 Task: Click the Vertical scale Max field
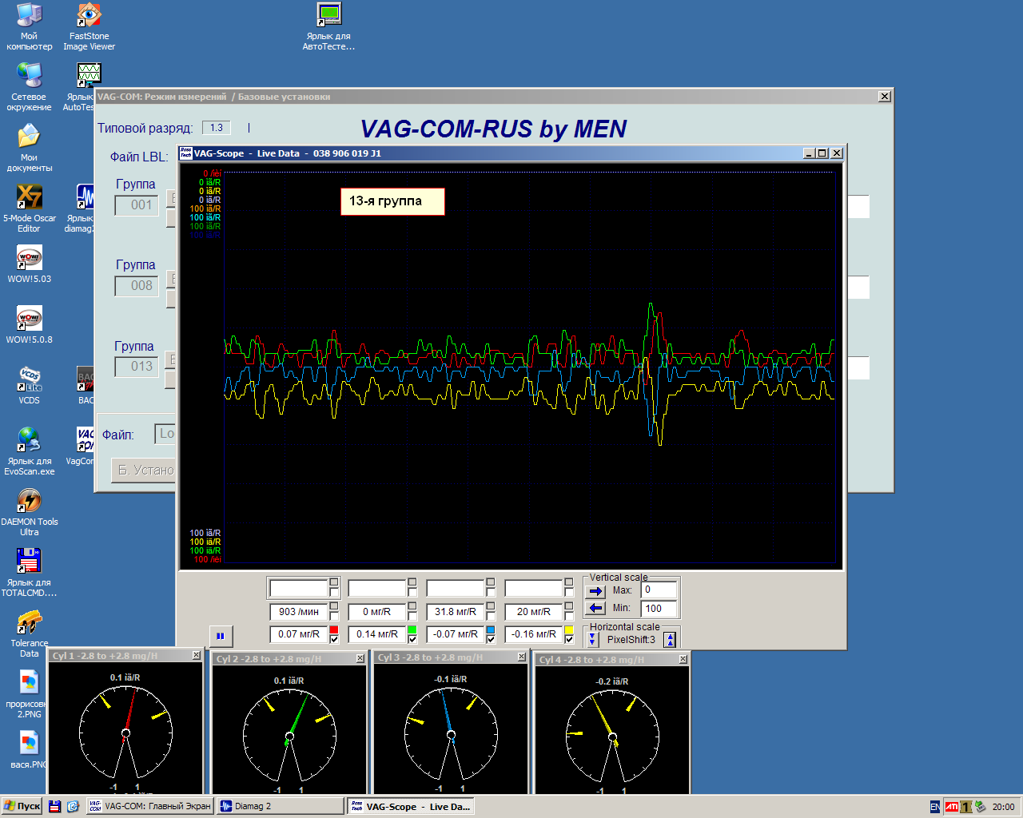[x=659, y=590]
